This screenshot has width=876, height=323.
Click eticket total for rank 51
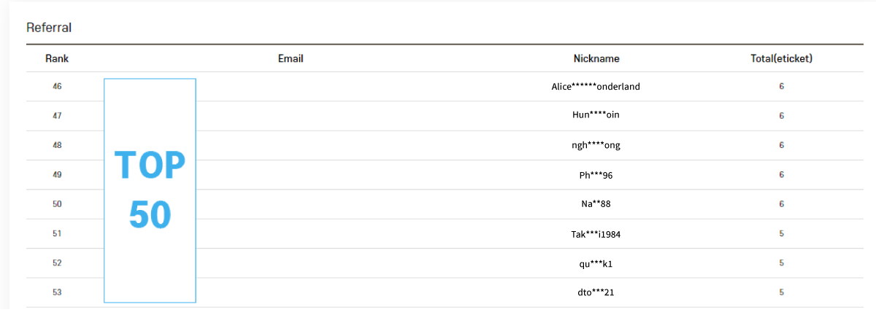tap(781, 234)
